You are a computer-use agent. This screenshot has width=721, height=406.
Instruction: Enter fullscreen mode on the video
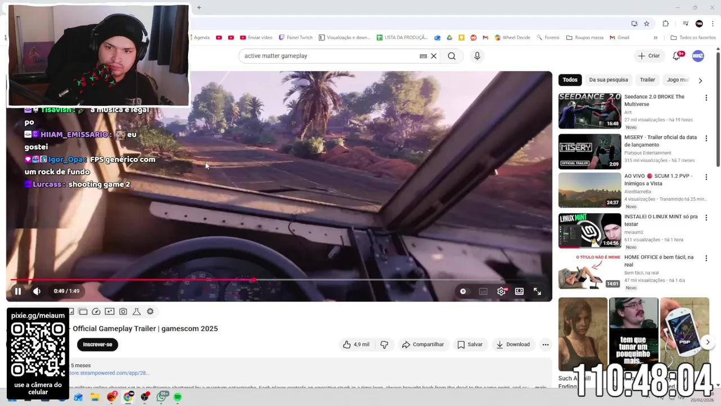[x=537, y=291]
